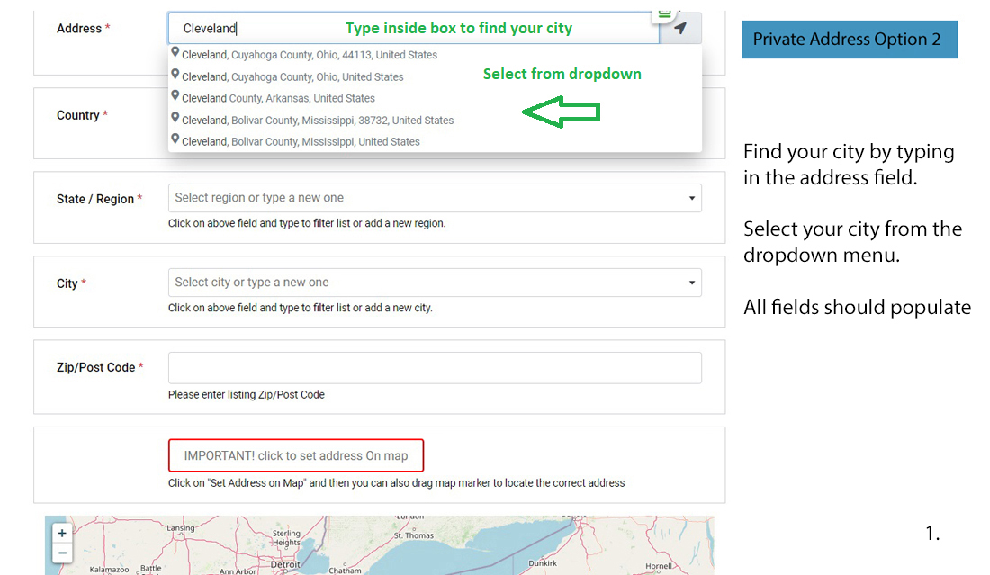Zoom out on the map with minus button
This screenshot has width=990, height=575.
(62, 553)
